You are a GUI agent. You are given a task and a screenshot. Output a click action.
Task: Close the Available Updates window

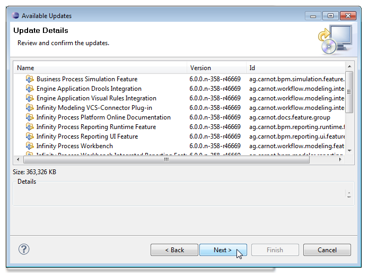click(x=348, y=16)
